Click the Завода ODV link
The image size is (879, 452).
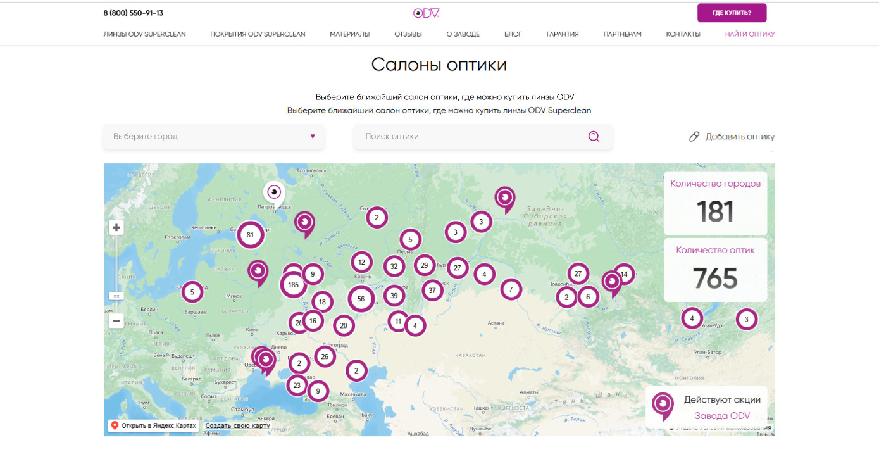[722, 416]
